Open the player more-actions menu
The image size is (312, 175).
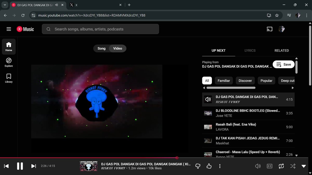click(x=220, y=166)
